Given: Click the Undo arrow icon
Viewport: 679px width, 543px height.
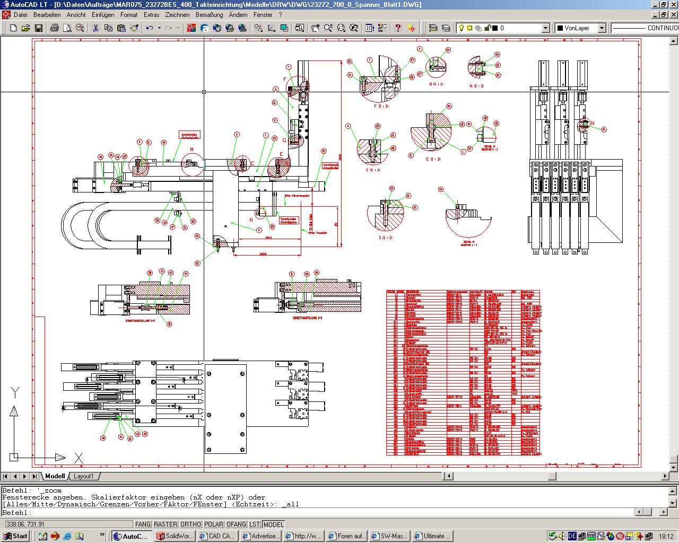Looking at the screenshot, I should pyautogui.click(x=150, y=28).
